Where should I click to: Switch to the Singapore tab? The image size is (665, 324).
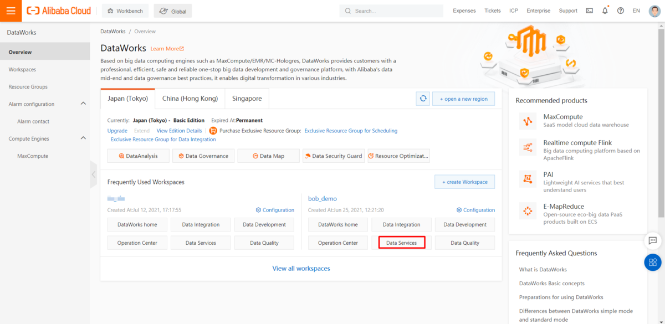click(x=247, y=99)
